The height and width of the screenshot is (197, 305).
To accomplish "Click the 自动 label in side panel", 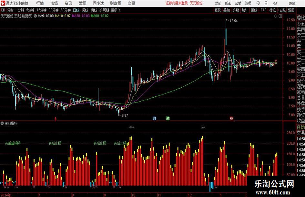I will (301, 127).
